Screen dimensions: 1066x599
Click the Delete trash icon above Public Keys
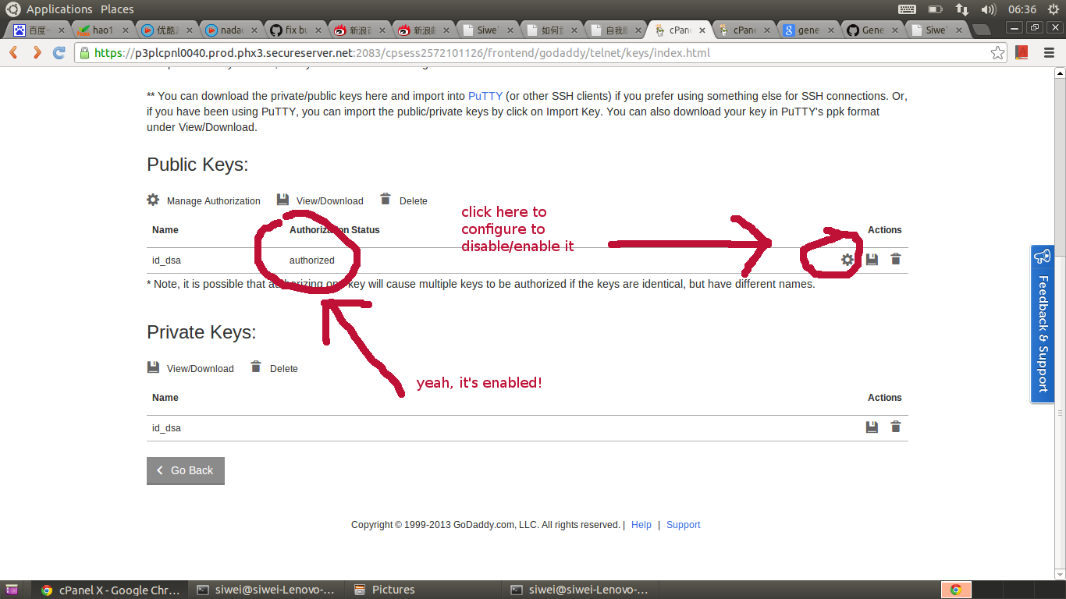tap(385, 200)
